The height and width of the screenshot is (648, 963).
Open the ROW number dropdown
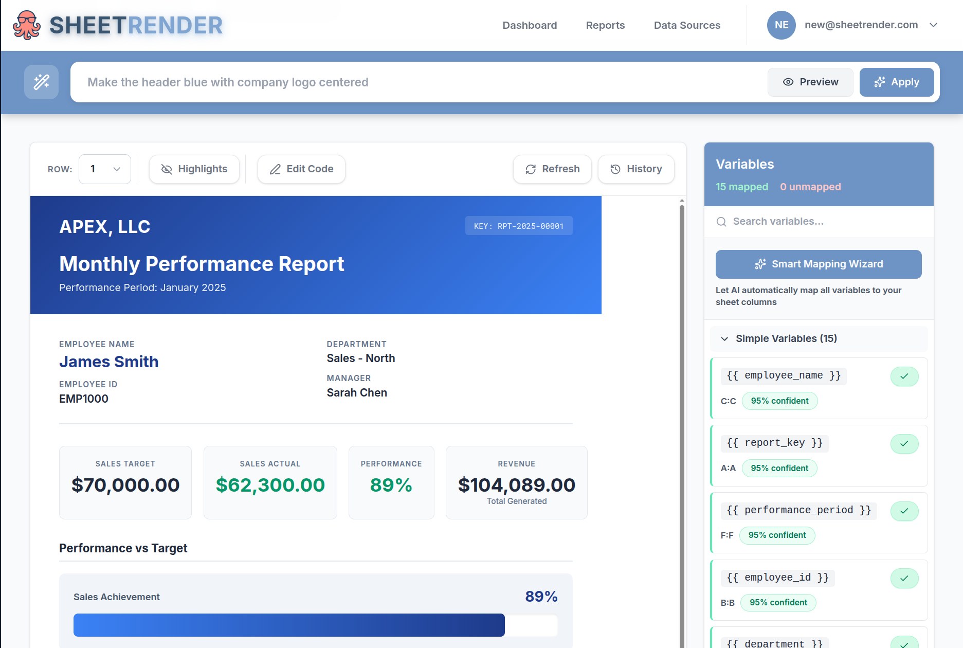tap(104, 169)
